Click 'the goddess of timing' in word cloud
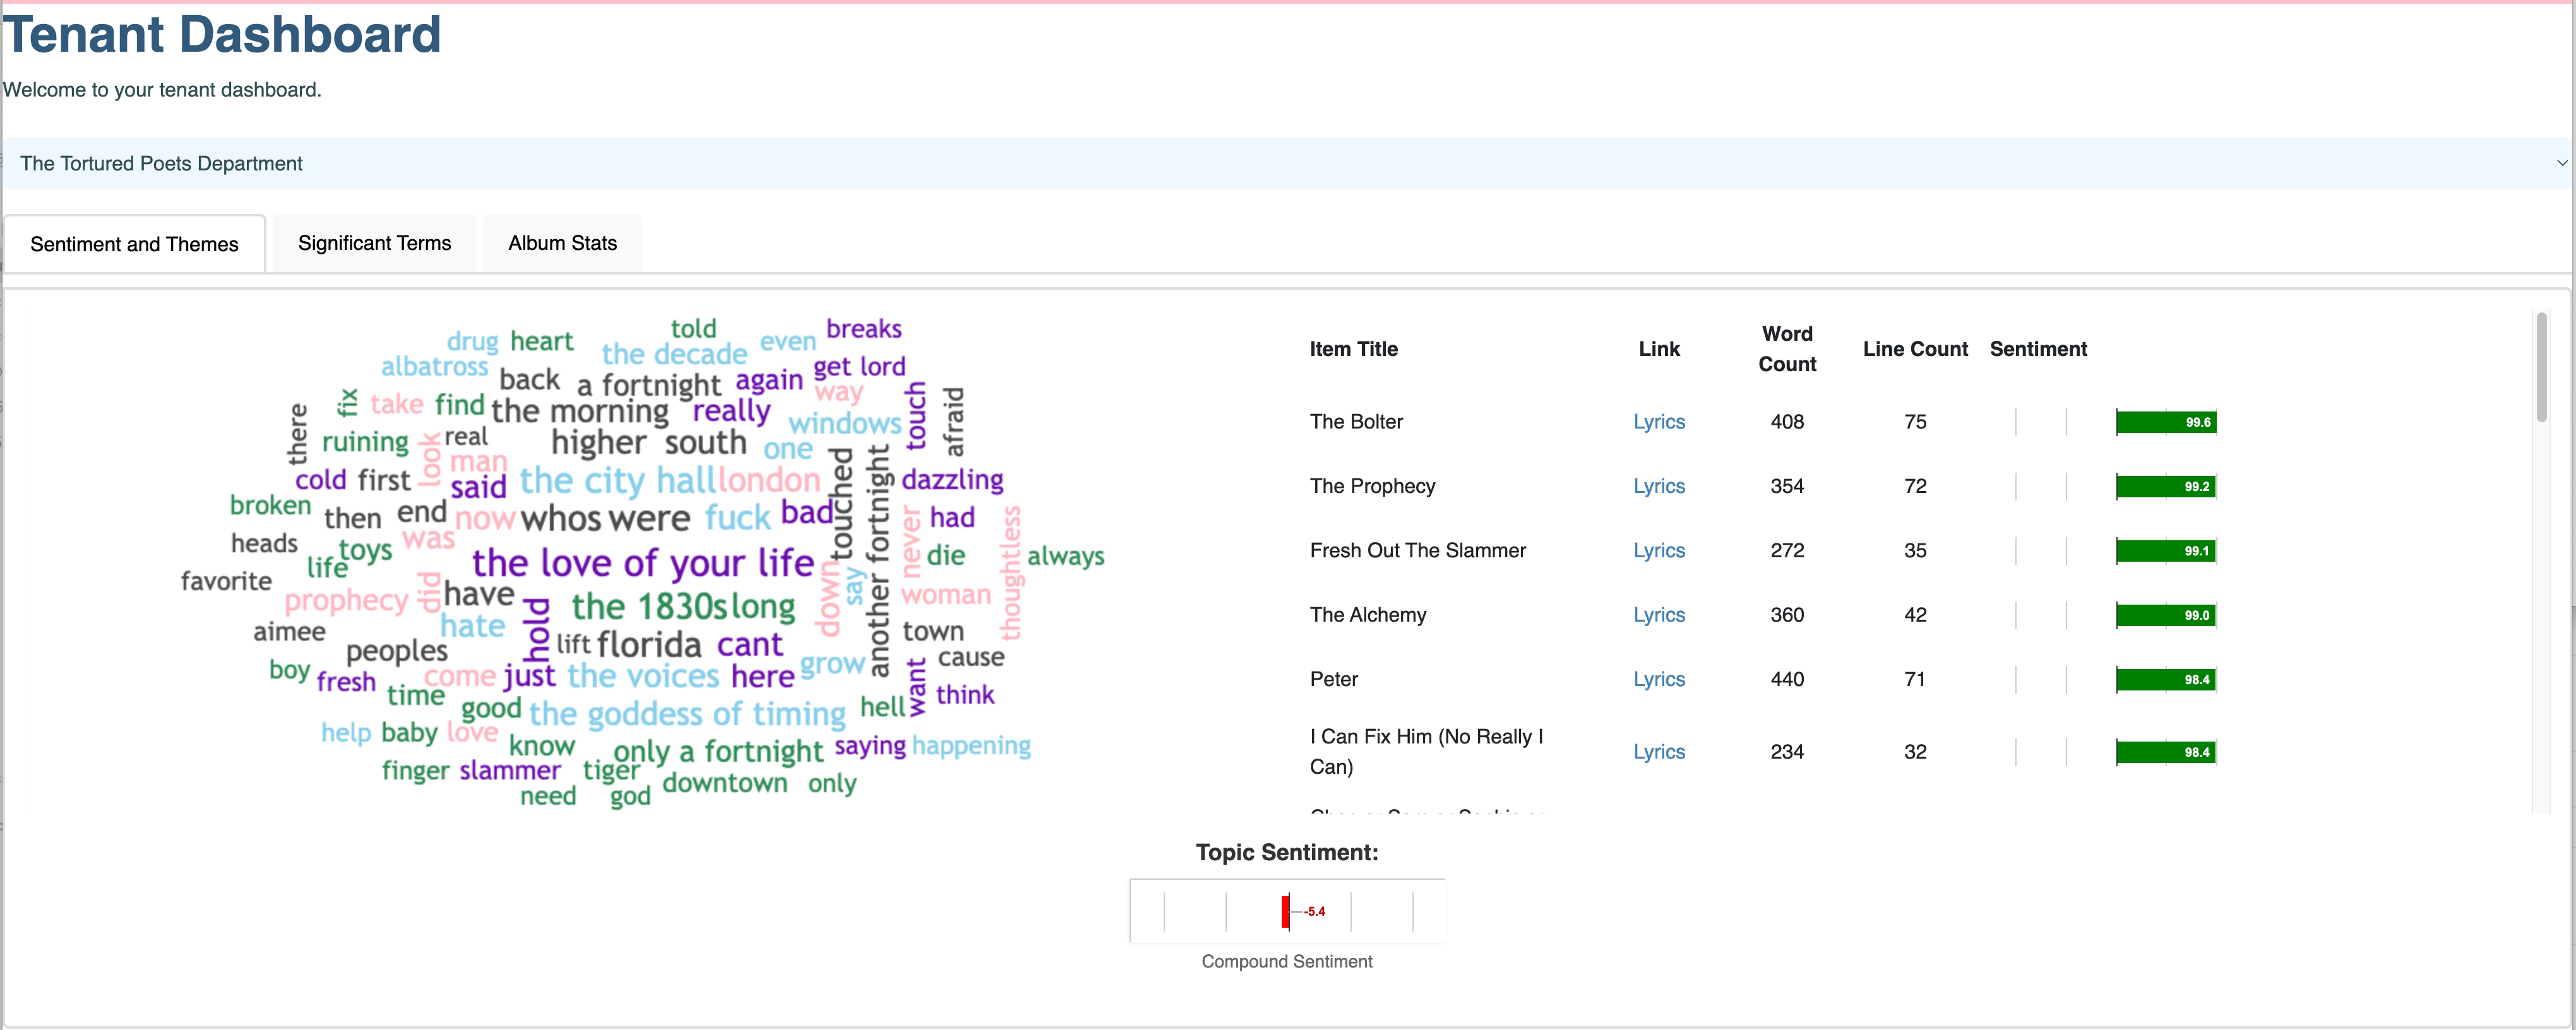This screenshot has height=1030, width=2576. 688,714
